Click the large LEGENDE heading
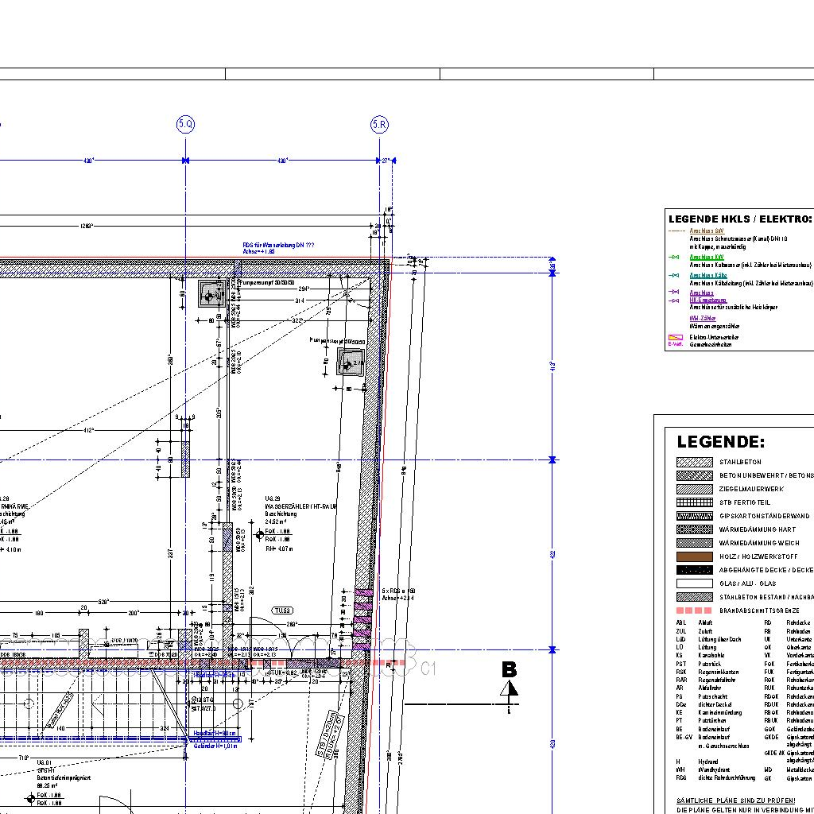Screen dimensions: 814x814 [720, 442]
